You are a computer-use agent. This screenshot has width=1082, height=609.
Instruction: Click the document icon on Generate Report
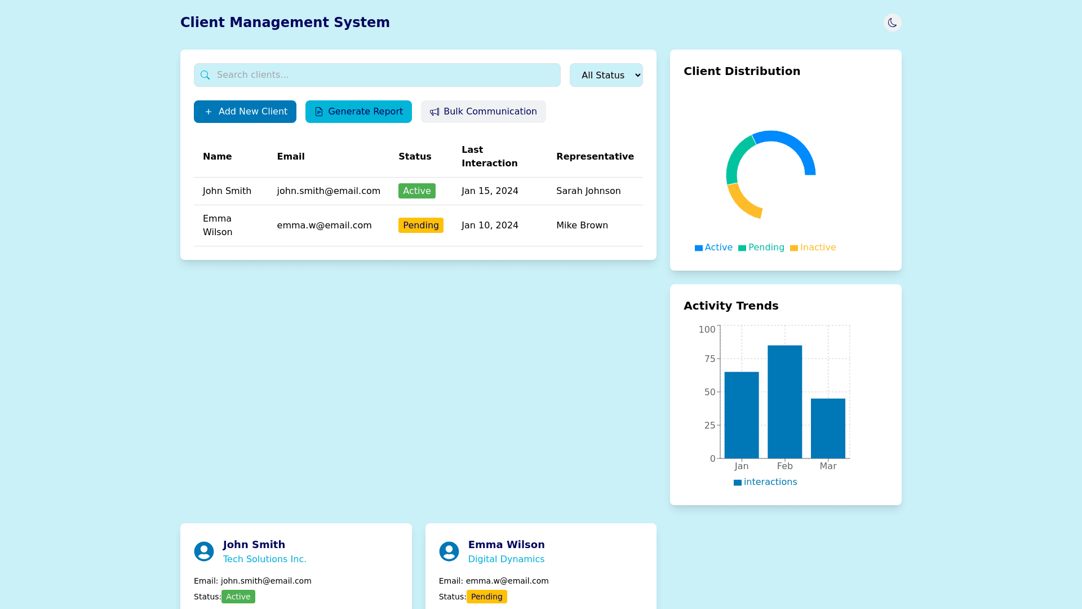(x=319, y=112)
